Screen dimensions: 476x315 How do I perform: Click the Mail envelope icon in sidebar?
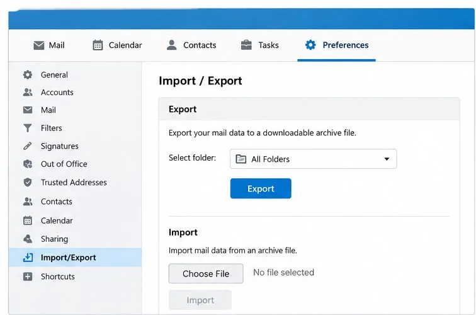click(x=28, y=110)
